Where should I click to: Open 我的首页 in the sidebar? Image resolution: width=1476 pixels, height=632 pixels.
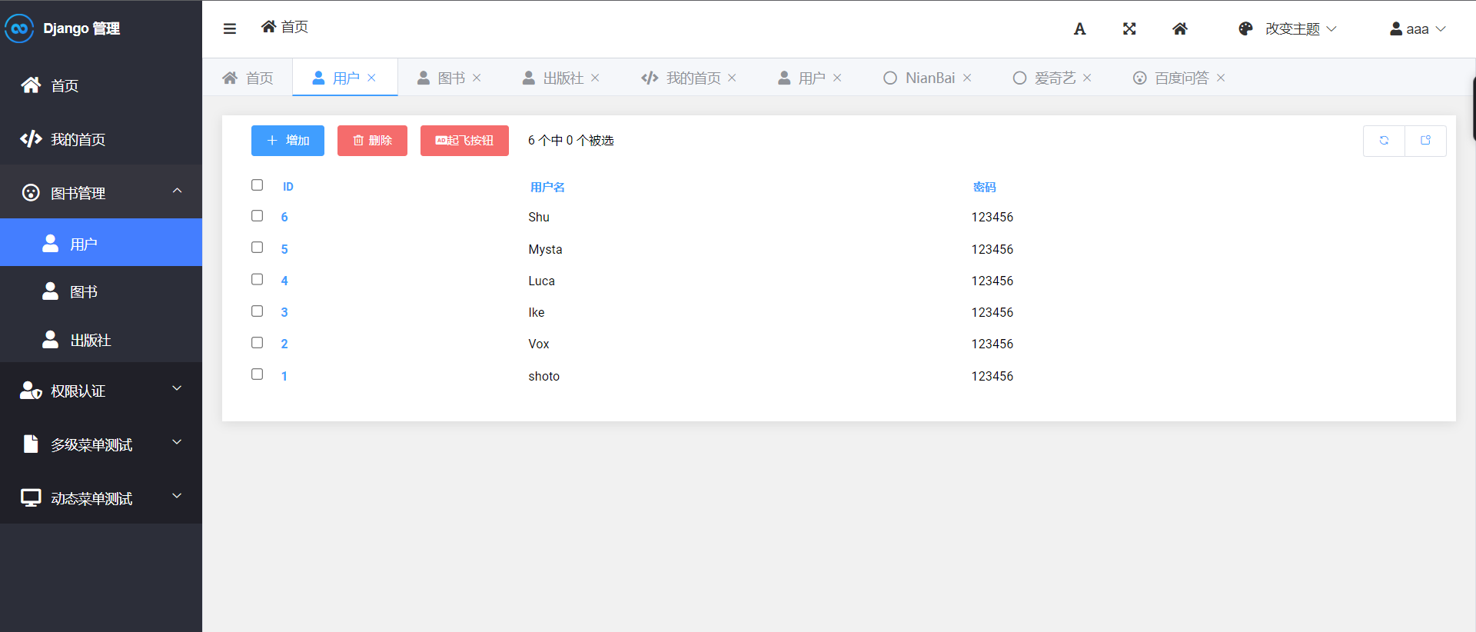101,139
